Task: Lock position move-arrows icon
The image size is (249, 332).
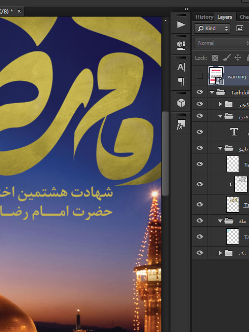Action: point(238,58)
